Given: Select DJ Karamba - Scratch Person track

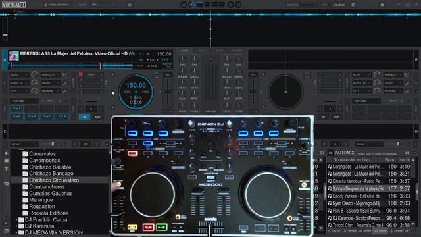Looking at the screenshot, I should click(x=368, y=218).
